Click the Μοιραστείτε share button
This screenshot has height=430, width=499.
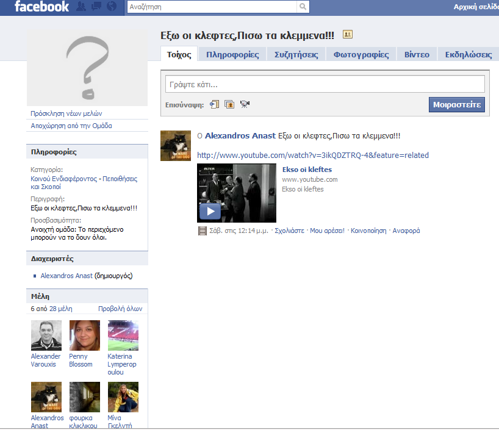click(x=457, y=105)
